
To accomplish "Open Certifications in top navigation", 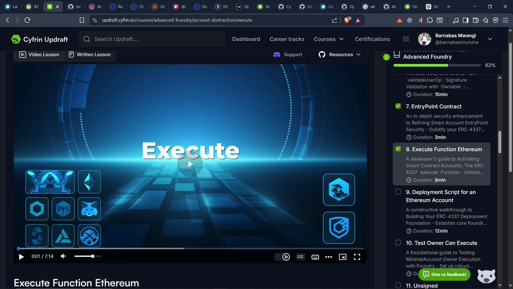I will (x=372, y=39).
